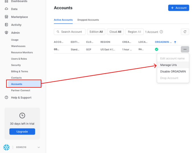Screen dimensions: 196x153
Task: Click the account count help icon
Action: [161, 32]
